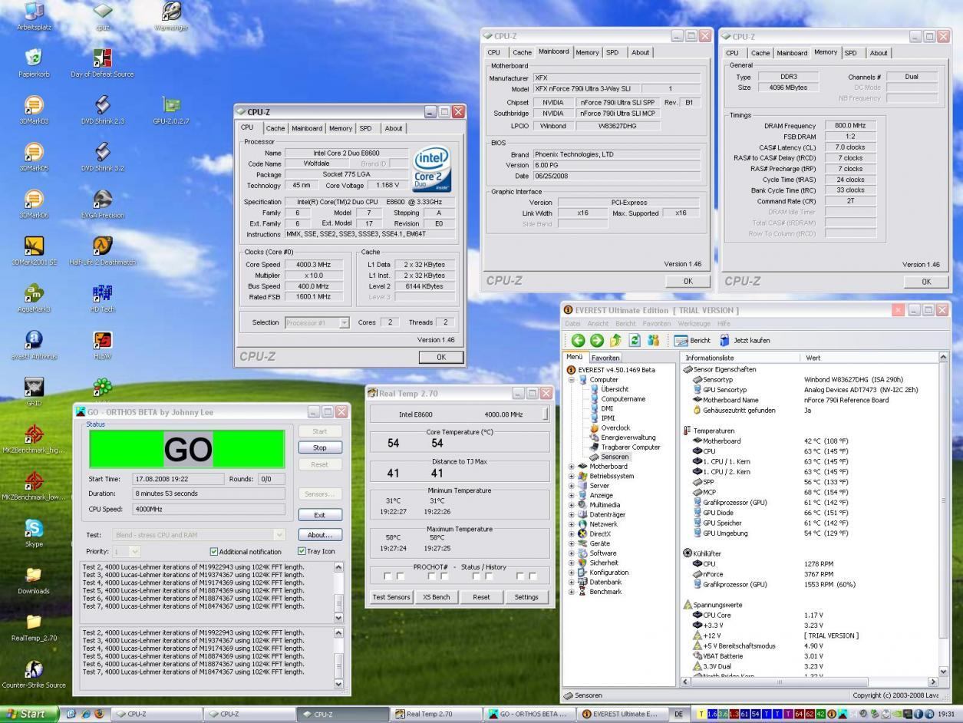Viewport: 963px width, 723px height.
Task: Launch 3DMark2001 SE from desktop
Action: pyautogui.click(x=34, y=250)
